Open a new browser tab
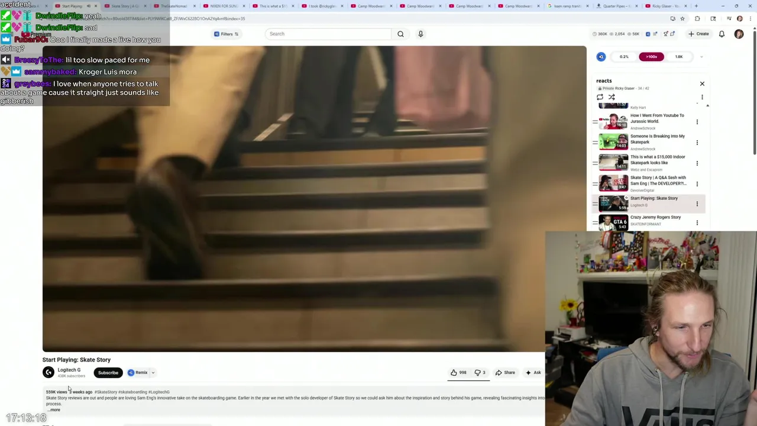 (696, 6)
